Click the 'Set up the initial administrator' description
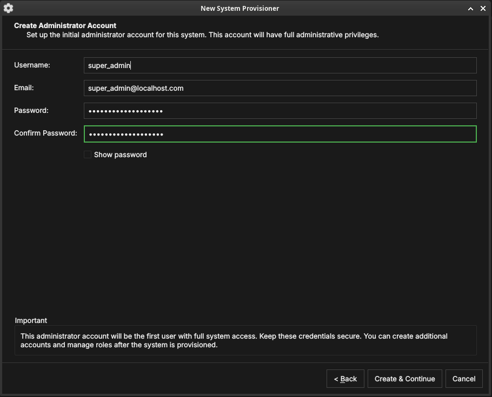 coord(202,35)
